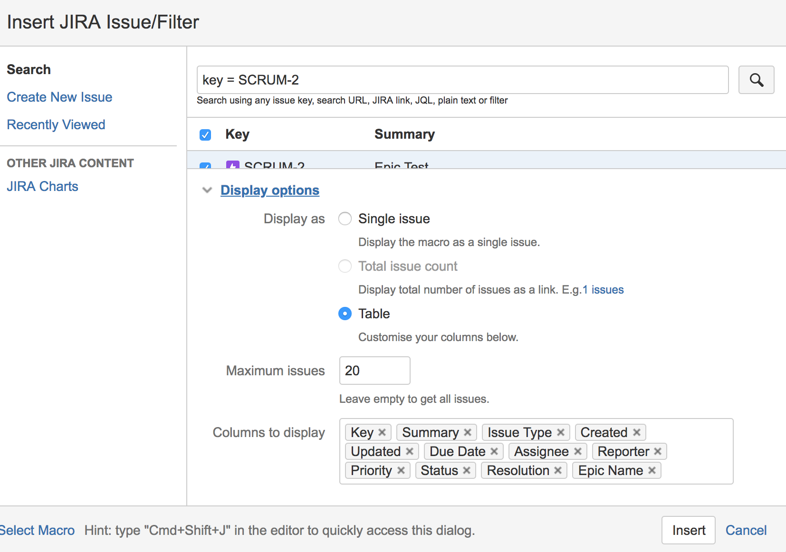Remove the Key column tag
The width and height of the screenshot is (786, 552).
coord(382,432)
